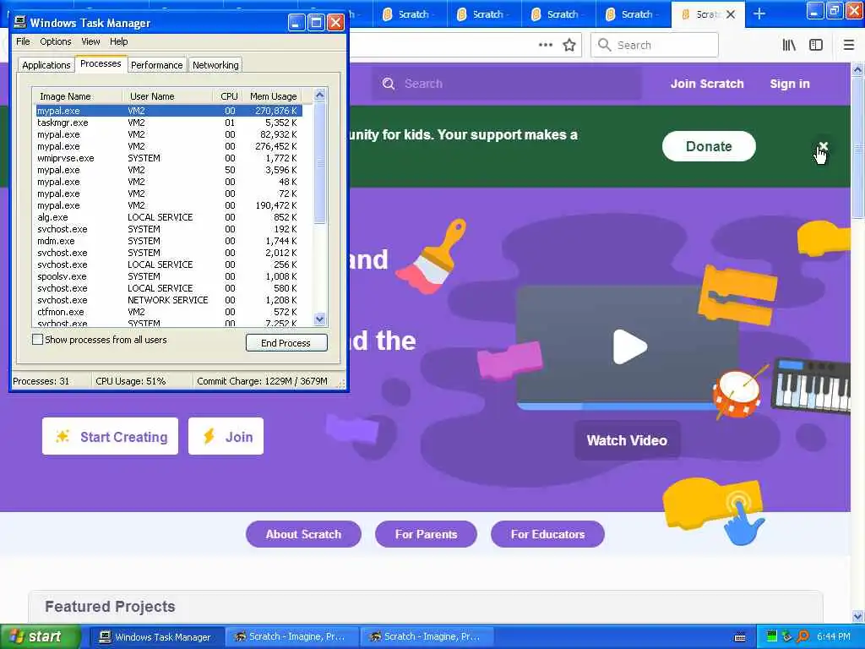Click the Join button with lightning bolt
865x649 pixels.
point(226,437)
